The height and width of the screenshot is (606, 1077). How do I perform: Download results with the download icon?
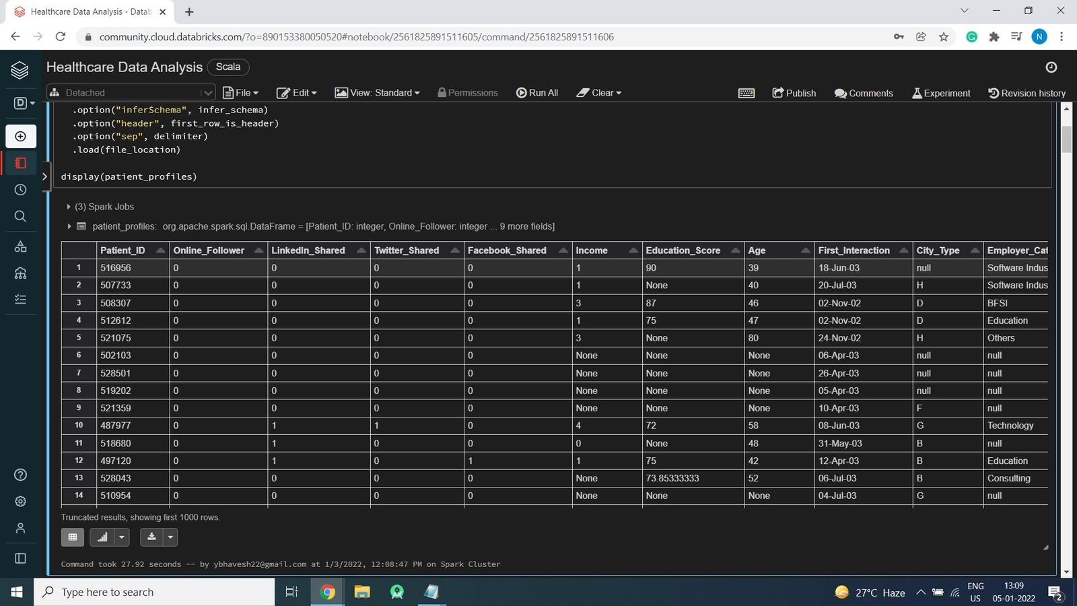pyautogui.click(x=151, y=537)
